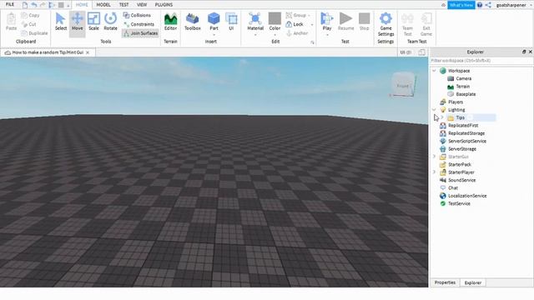Toggle the device emulator icon above viewport

[x=421, y=52]
